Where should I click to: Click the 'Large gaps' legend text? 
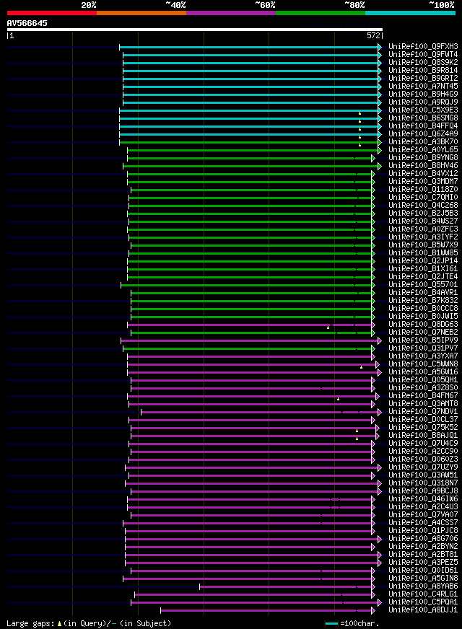(30, 623)
